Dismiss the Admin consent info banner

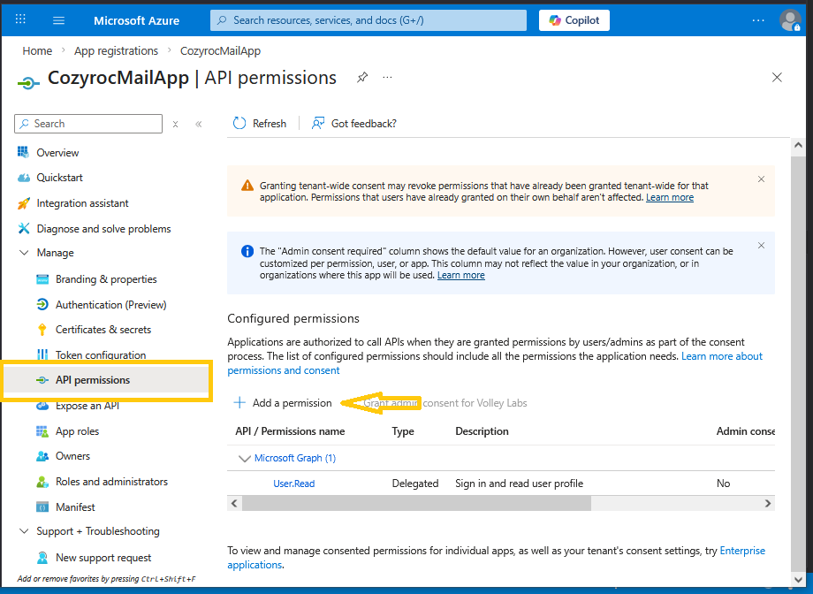[761, 246]
